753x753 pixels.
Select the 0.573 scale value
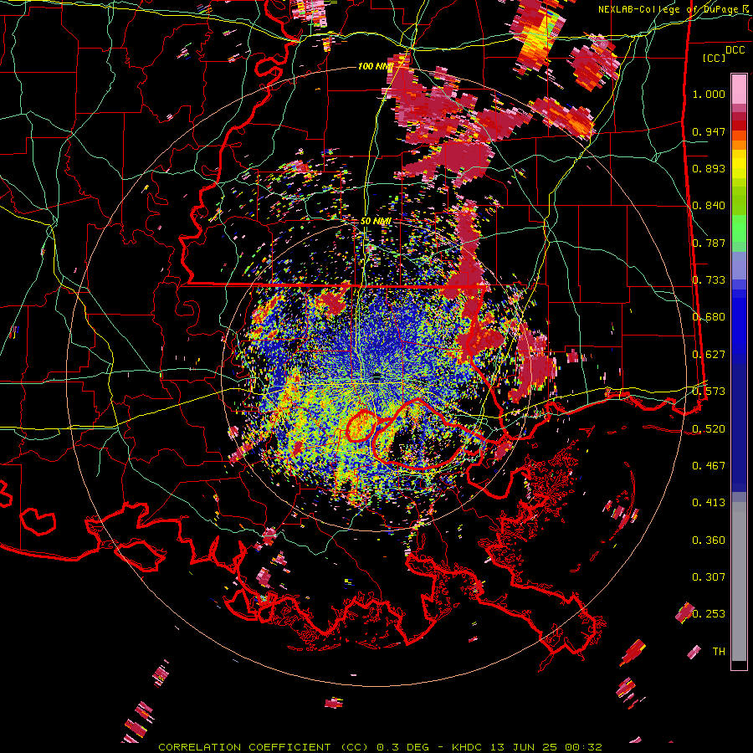(x=709, y=392)
